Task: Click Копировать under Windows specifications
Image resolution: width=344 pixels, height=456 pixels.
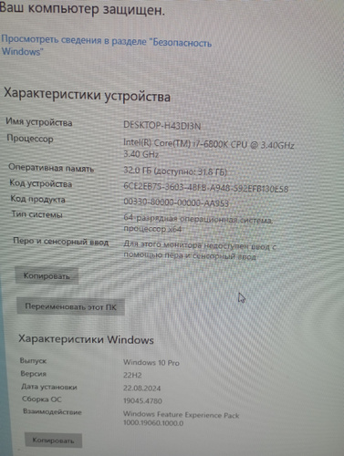Action: (x=53, y=440)
